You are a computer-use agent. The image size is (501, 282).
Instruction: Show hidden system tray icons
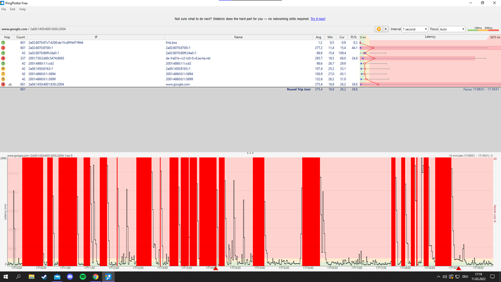click(438, 276)
